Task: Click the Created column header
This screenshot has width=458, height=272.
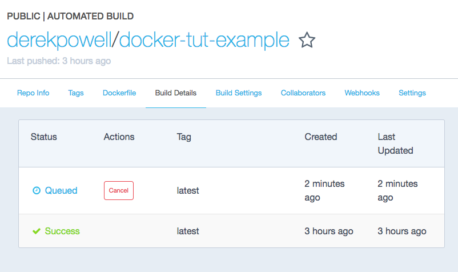Action: 321,137
